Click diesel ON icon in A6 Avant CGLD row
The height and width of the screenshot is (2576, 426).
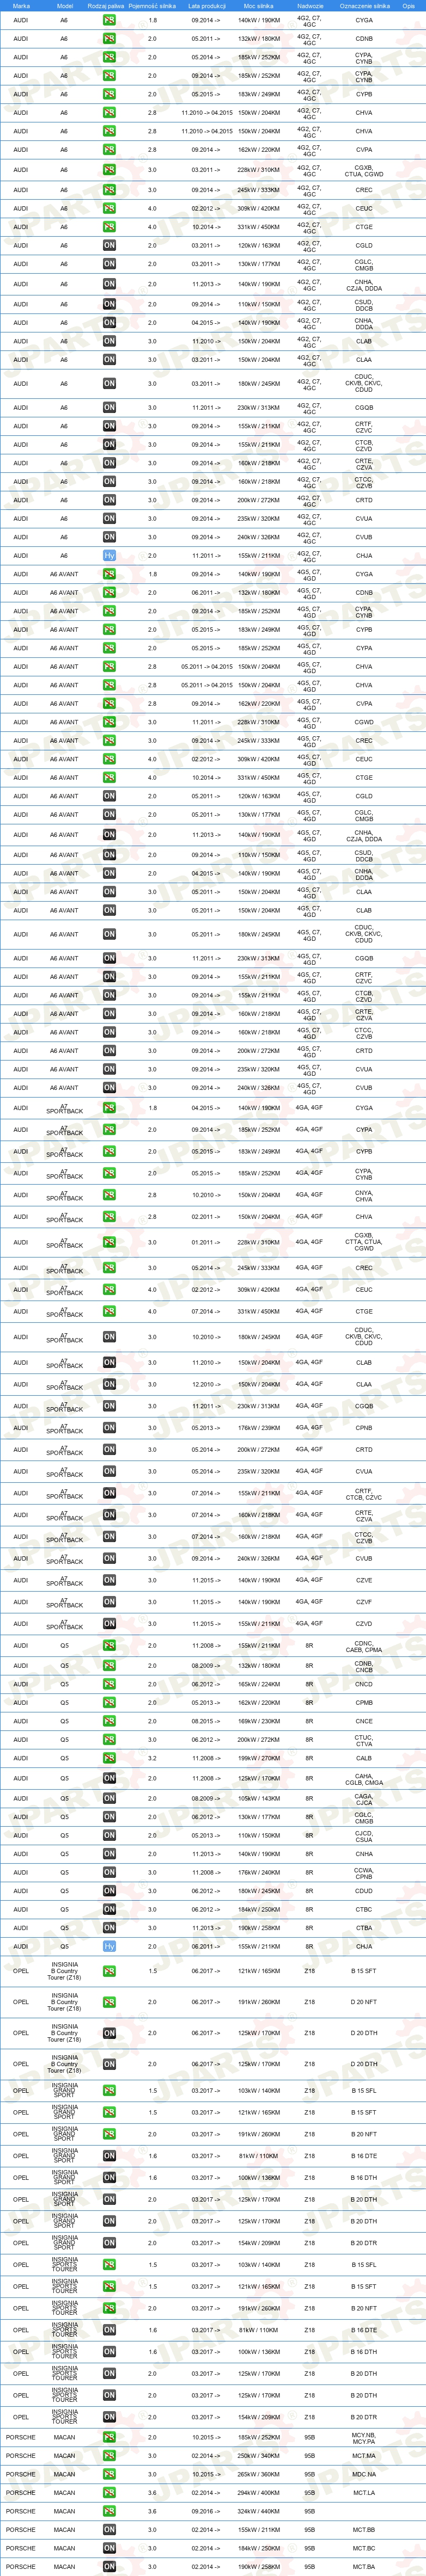109,796
